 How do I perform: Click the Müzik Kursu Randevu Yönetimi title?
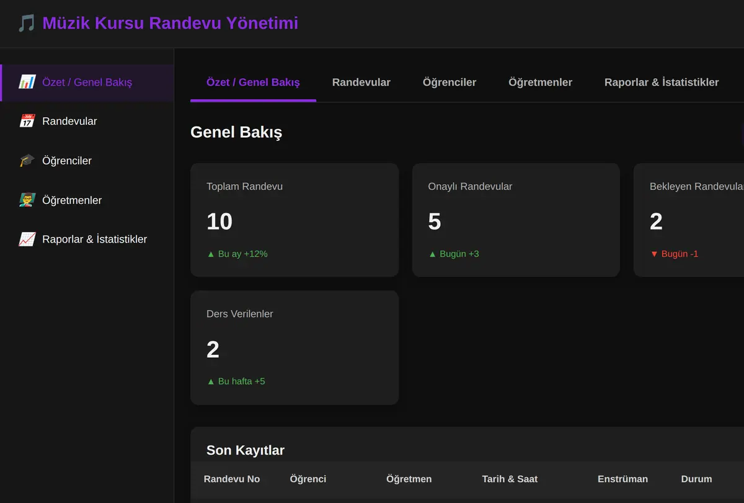coord(170,24)
